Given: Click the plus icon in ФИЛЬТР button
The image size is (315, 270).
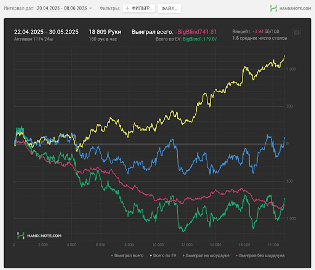Looking at the screenshot, I should (127, 8).
